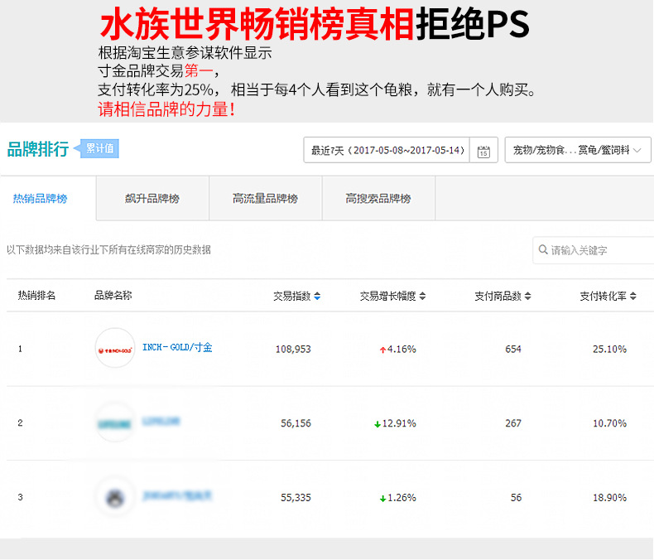Sort by 交易增长幅度 column arrows

[x=422, y=296]
